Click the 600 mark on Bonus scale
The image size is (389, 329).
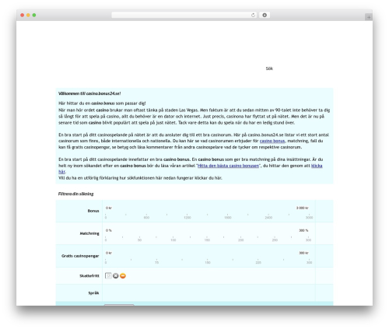point(146,218)
